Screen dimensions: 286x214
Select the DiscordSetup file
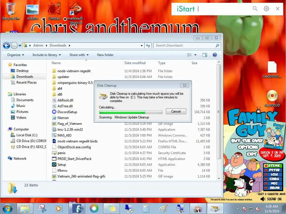[67, 112]
